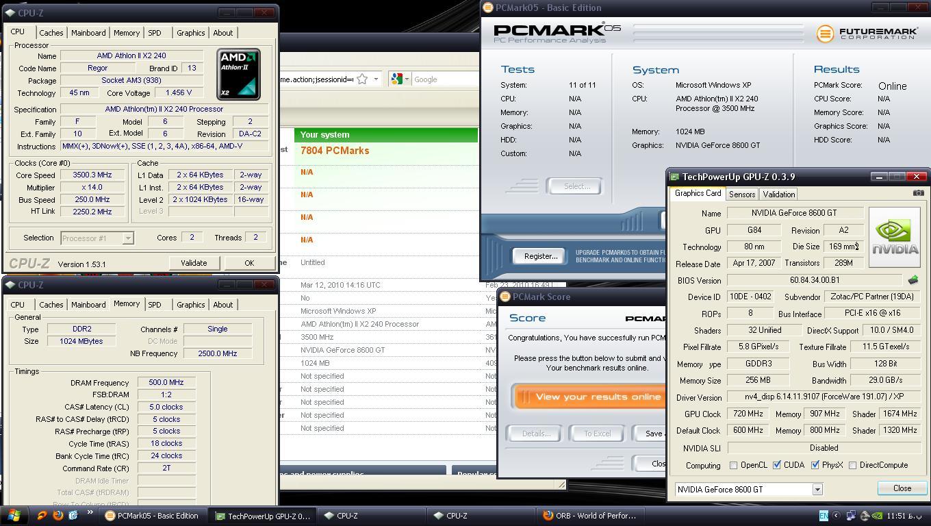Open the SPD tab in bottom CPU-Z window
Image resolution: width=931 pixels, height=526 pixels.
point(155,305)
